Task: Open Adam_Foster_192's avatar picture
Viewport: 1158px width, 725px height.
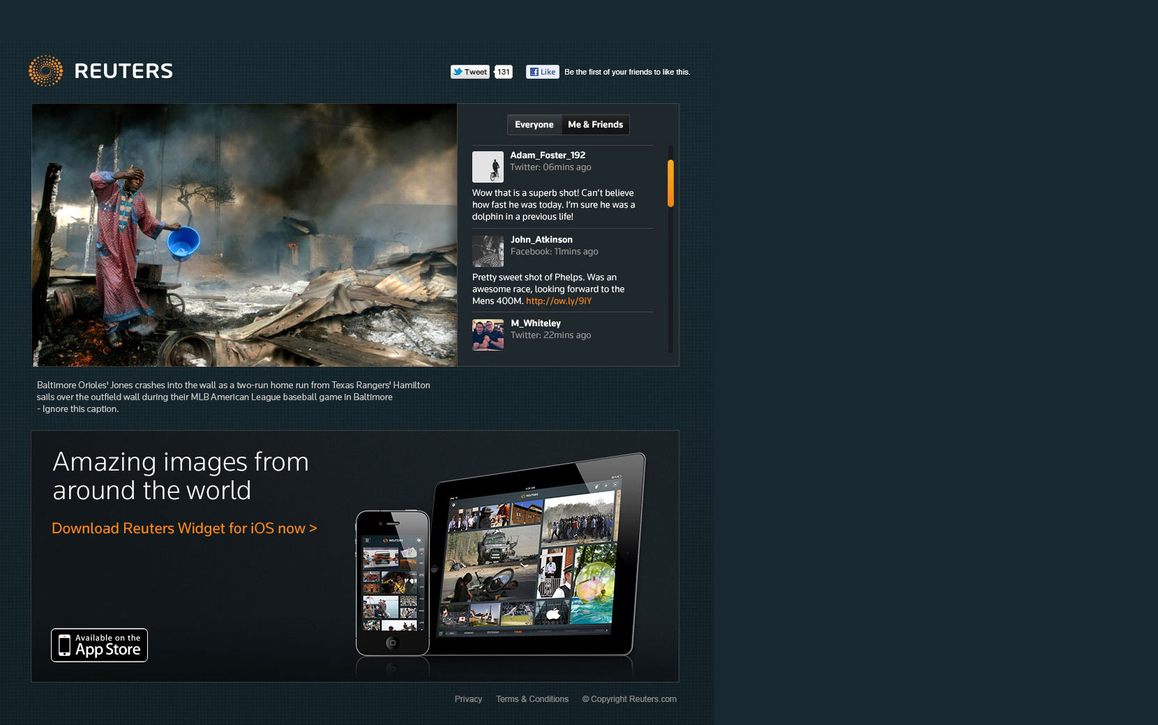Action: 488,167
